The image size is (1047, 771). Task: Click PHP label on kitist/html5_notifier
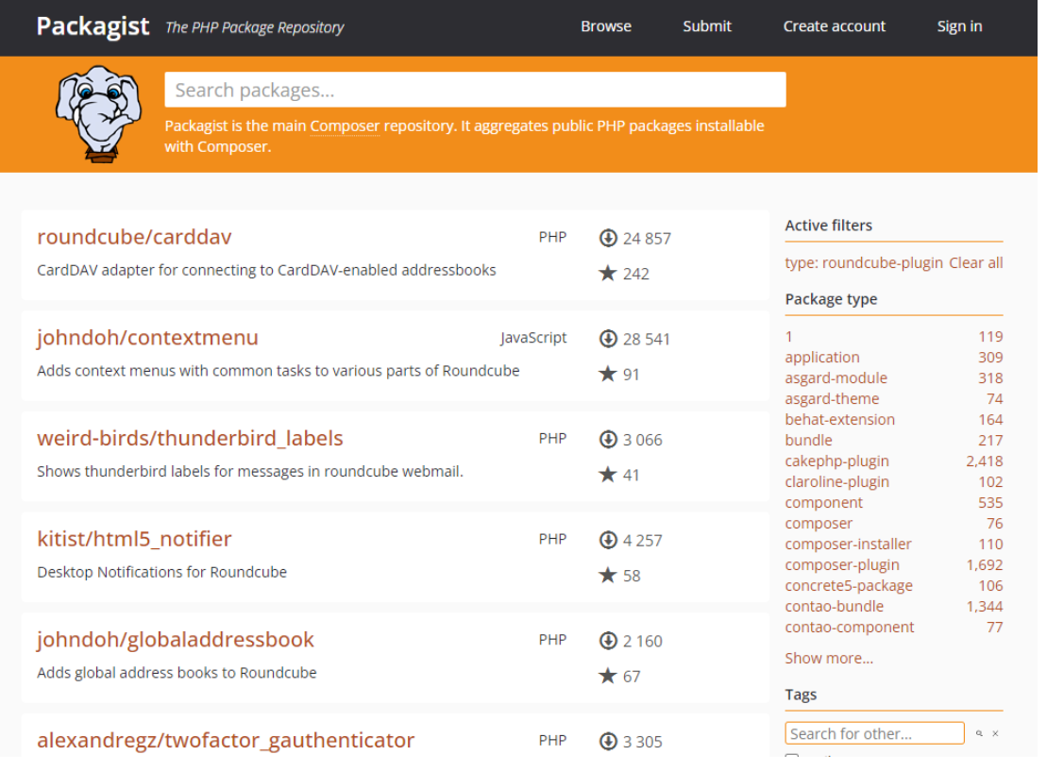[553, 539]
